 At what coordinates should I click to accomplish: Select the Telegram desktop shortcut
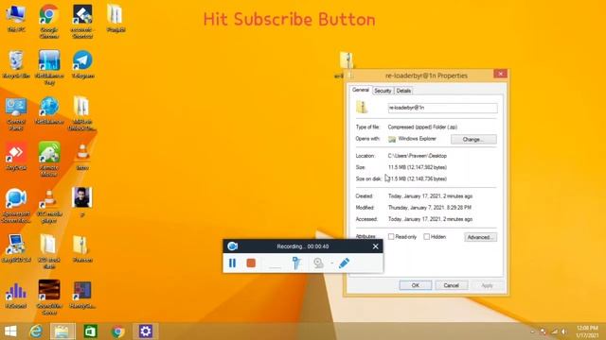pyautogui.click(x=82, y=64)
